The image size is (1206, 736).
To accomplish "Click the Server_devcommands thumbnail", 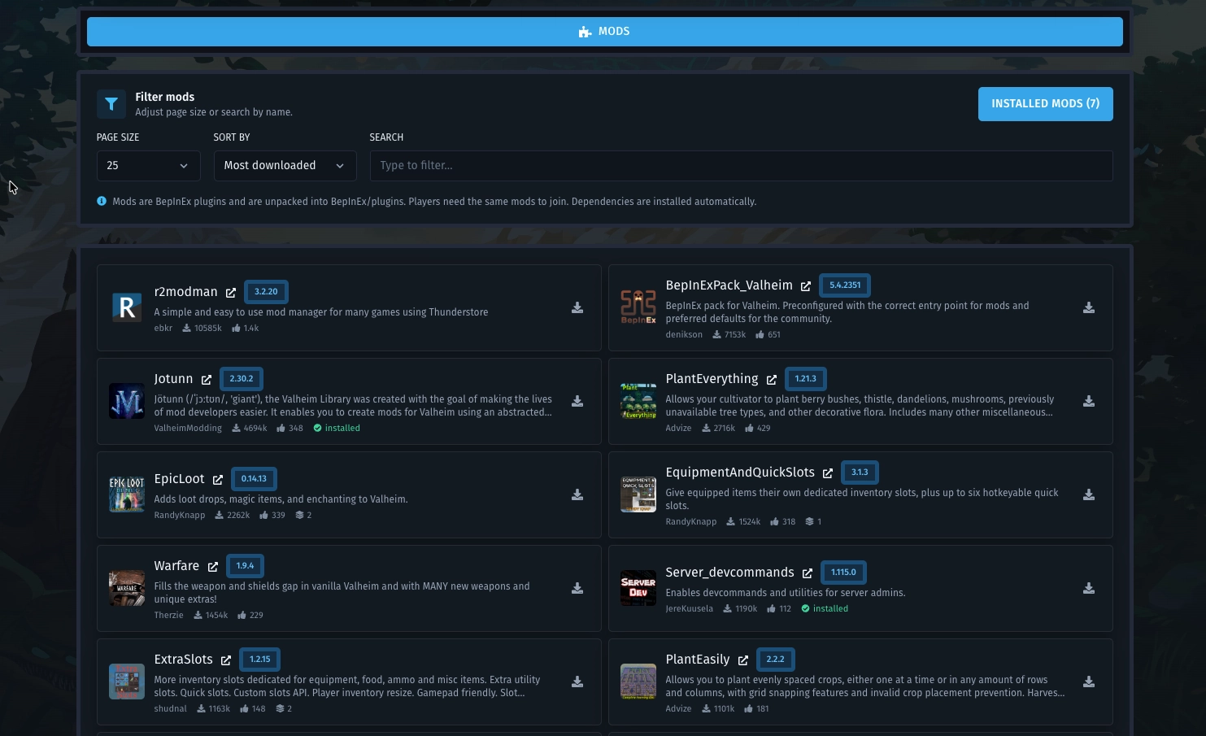I will tap(638, 588).
